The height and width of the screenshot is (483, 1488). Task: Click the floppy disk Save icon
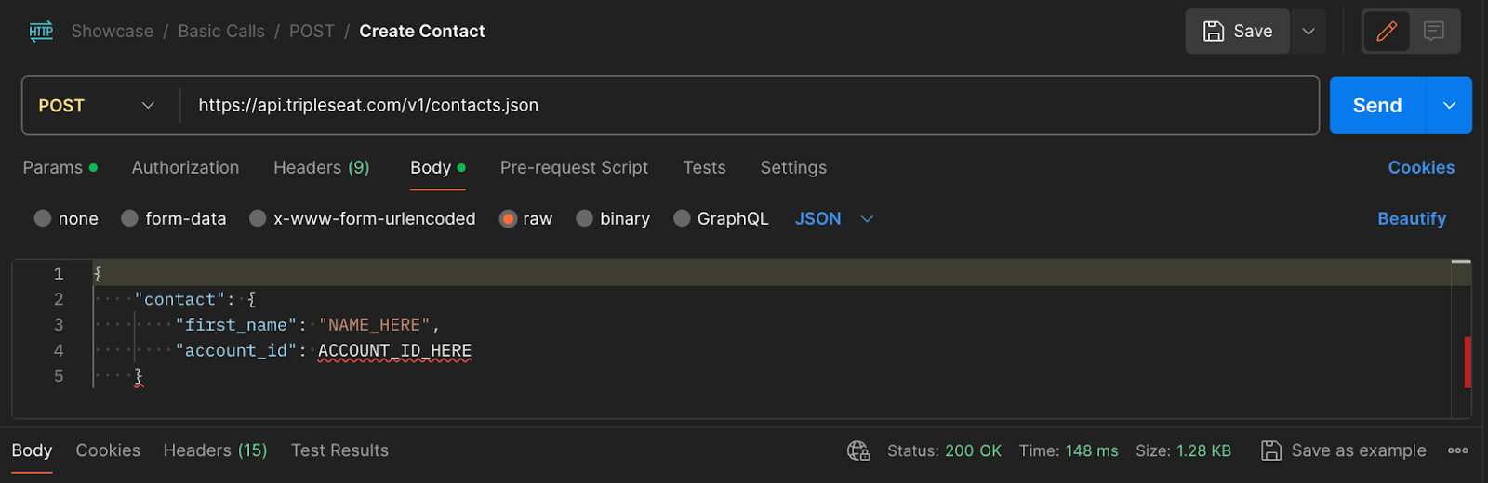tap(1214, 32)
